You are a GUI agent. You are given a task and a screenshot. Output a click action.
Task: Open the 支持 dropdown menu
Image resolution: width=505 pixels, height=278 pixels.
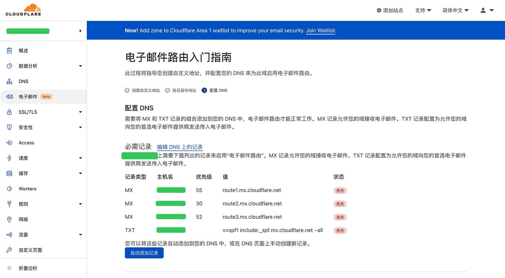[x=423, y=10]
